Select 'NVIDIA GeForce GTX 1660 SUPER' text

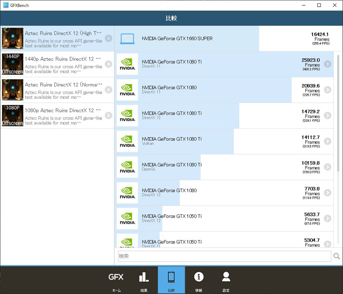point(177,38)
